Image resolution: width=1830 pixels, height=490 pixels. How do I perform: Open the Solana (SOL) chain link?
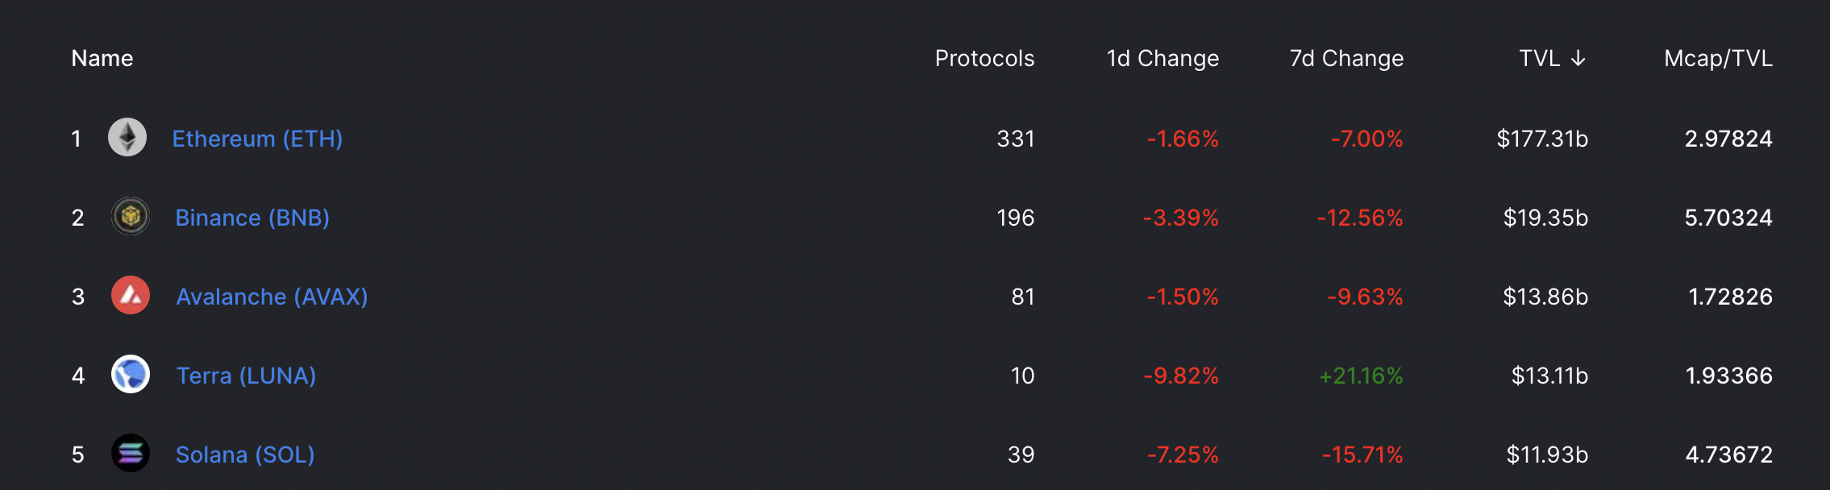click(x=245, y=455)
